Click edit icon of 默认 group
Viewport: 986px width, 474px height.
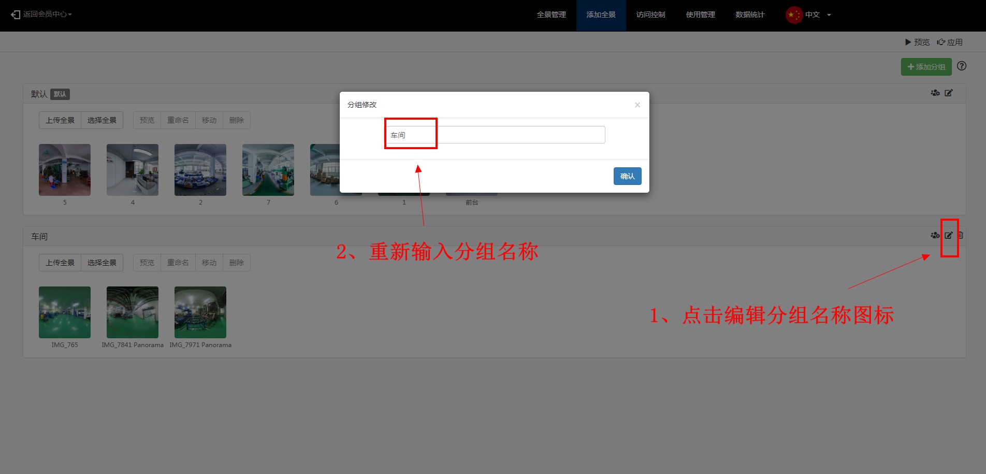pyautogui.click(x=948, y=93)
